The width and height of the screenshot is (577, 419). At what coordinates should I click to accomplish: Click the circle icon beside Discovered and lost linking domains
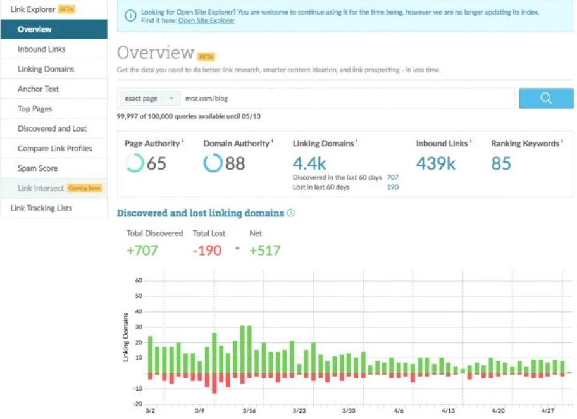(290, 213)
